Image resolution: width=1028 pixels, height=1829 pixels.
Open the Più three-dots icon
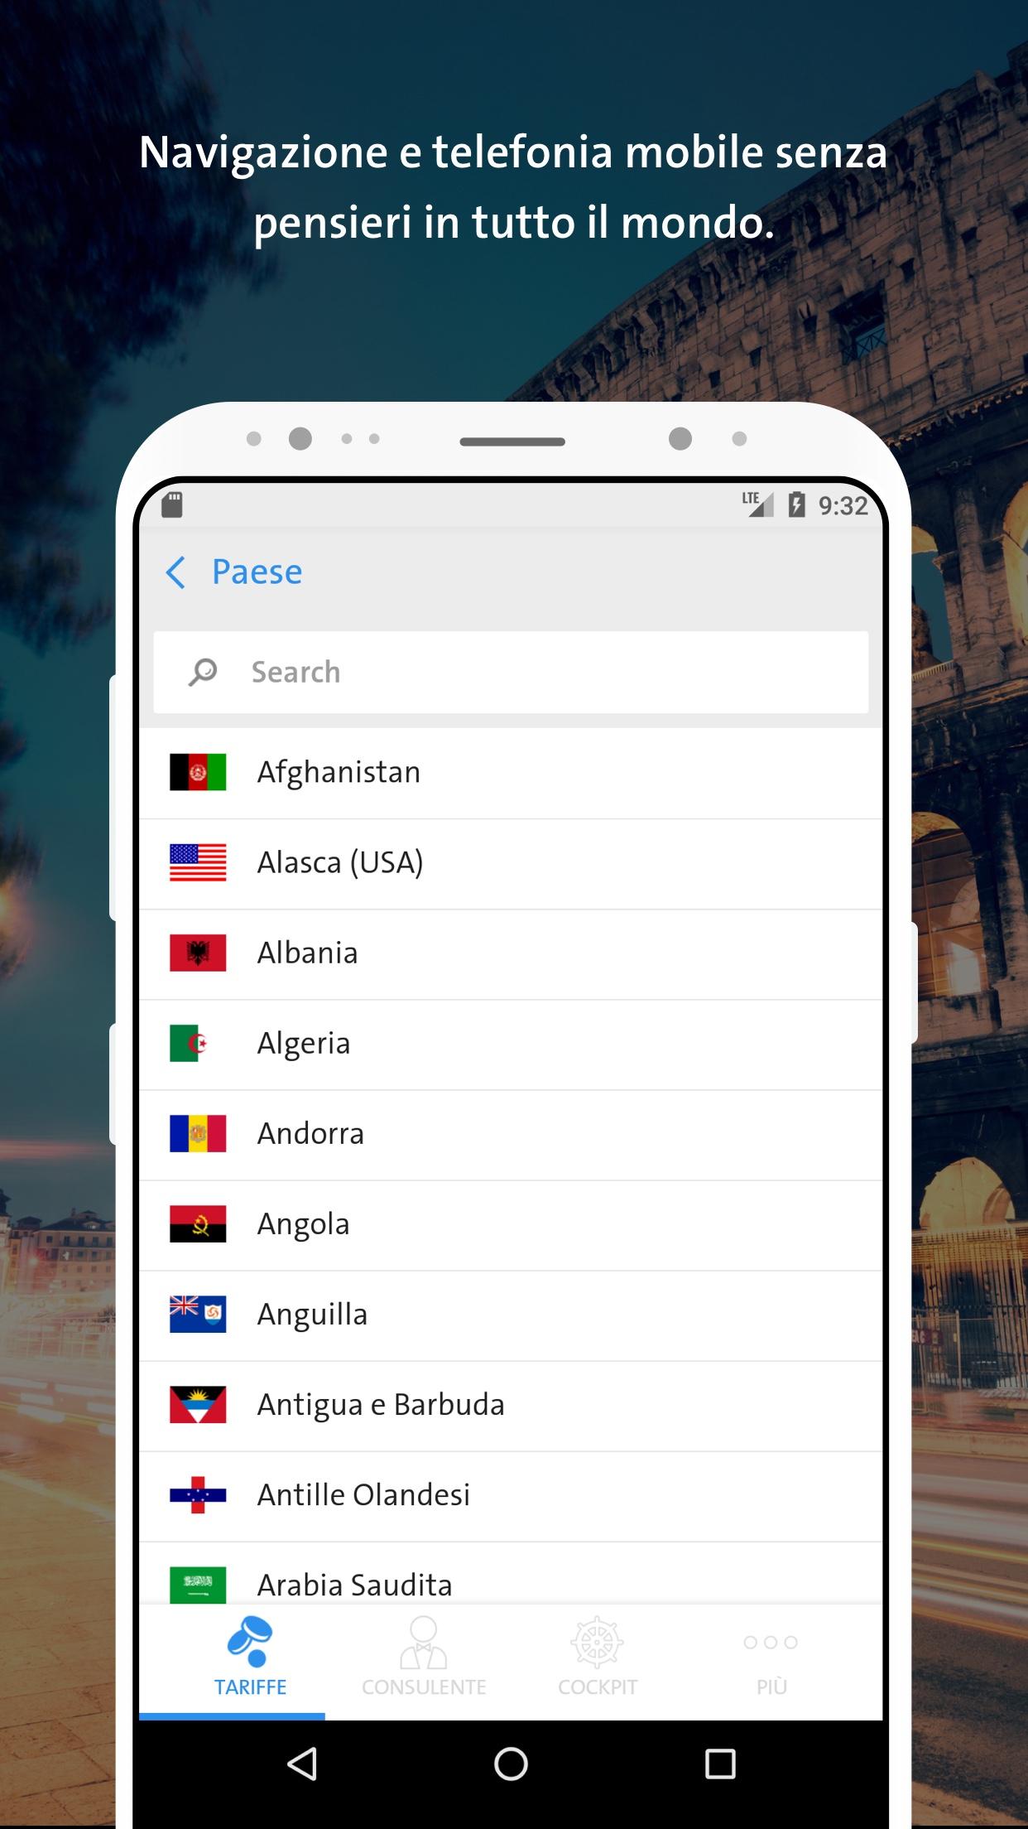pyautogui.click(x=771, y=1642)
